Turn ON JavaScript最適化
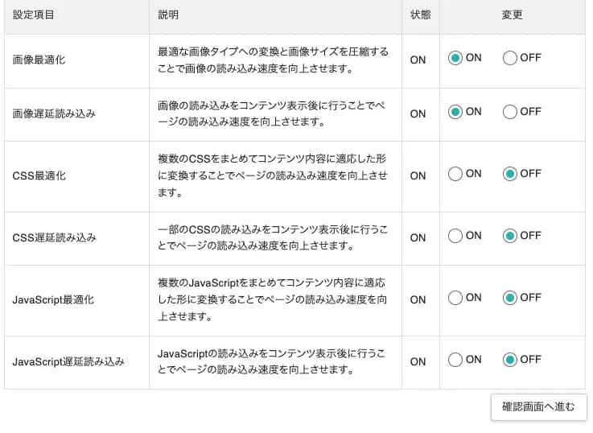Viewport: 593px width, 433px height. coord(455,298)
